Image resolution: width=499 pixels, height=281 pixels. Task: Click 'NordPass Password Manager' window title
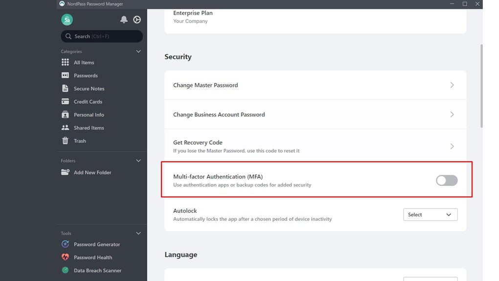coord(95,4)
